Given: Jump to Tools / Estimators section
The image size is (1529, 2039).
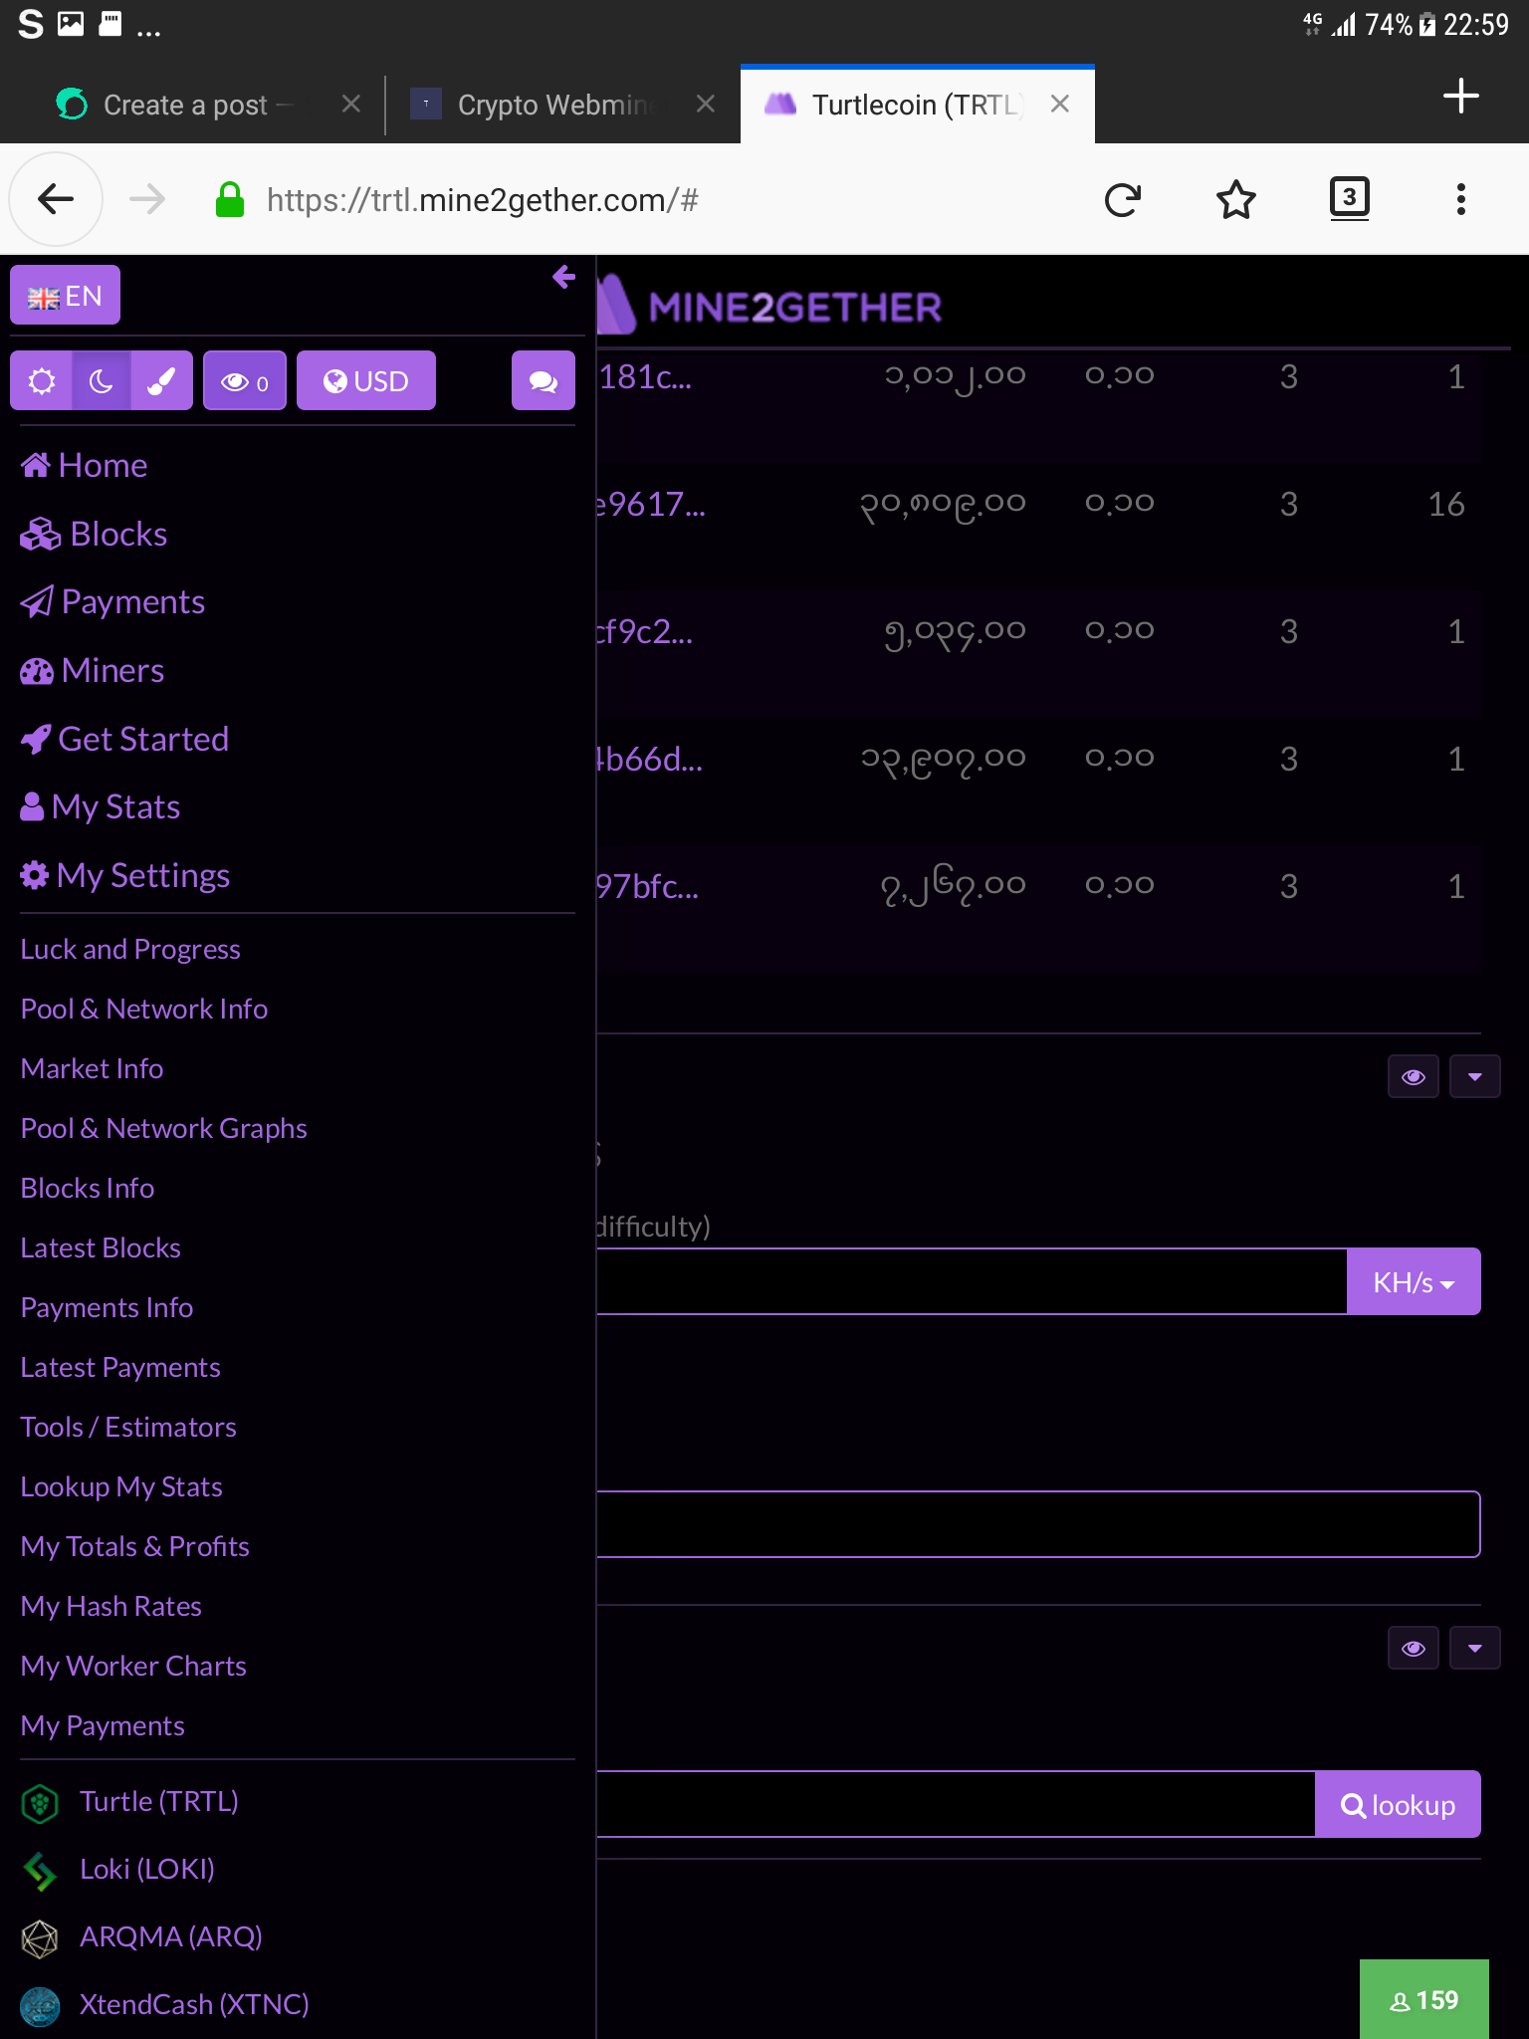Looking at the screenshot, I should [x=128, y=1427].
